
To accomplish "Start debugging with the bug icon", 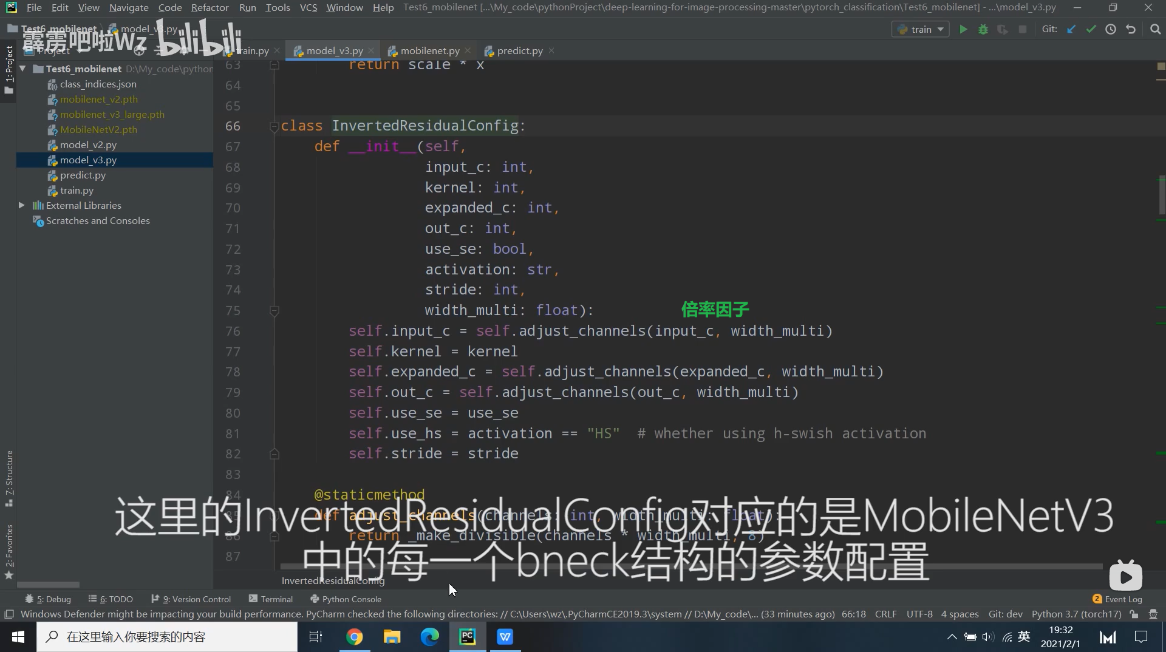I will [984, 29].
